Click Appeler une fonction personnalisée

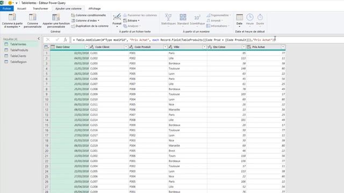click(56, 20)
